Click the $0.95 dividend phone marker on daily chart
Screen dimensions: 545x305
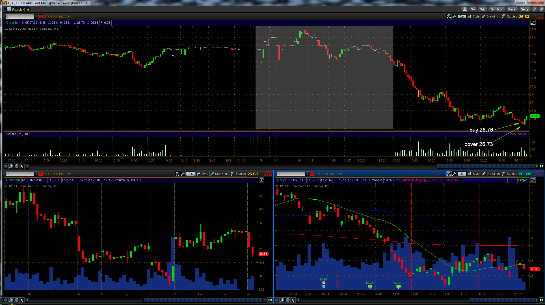point(323,283)
